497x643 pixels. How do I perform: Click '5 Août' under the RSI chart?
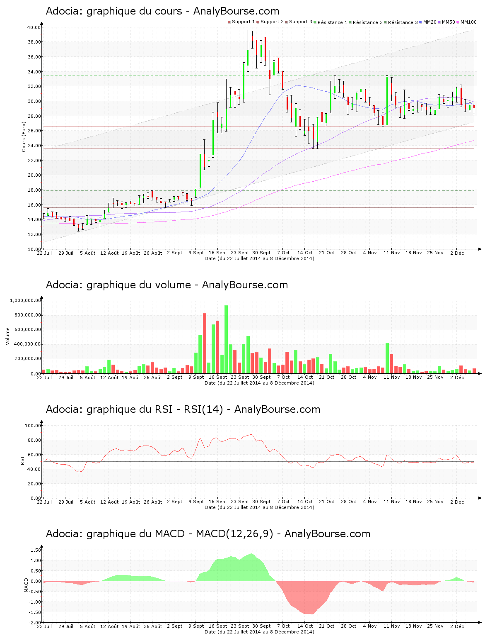coord(87,502)
